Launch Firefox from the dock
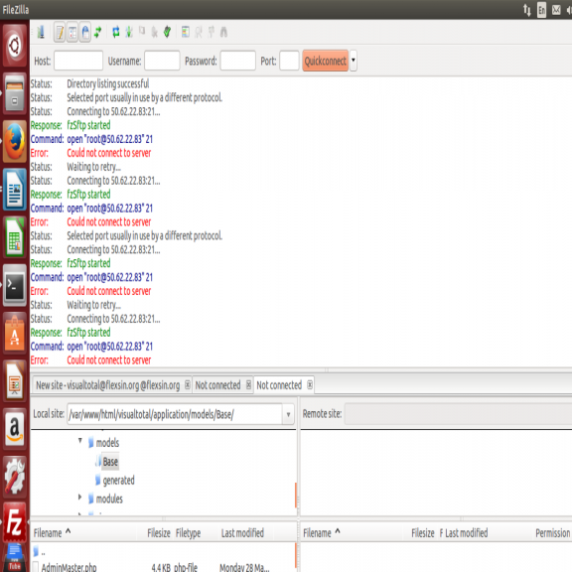The height and width of the screenshot is (572, 572). [x=15, y=142]
